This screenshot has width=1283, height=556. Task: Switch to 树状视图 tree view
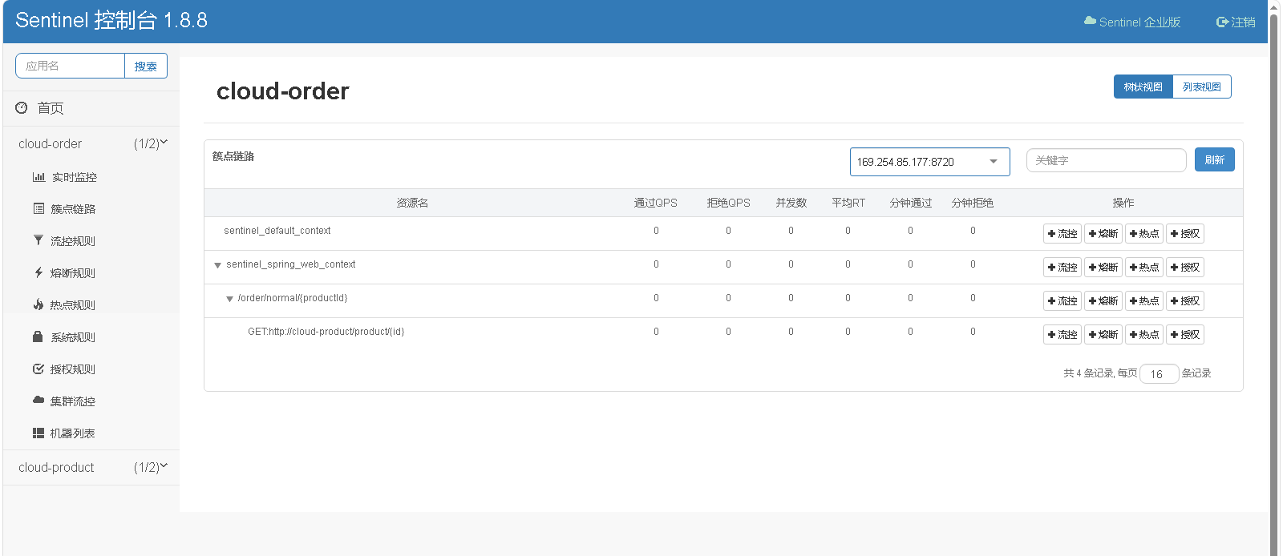1143,87
